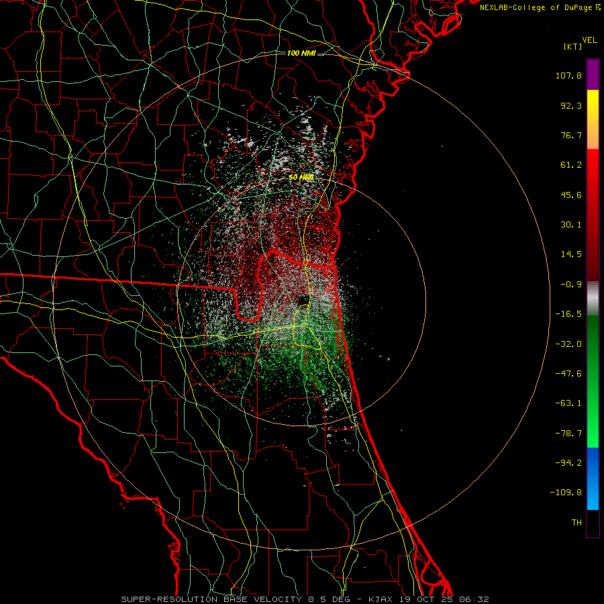Click the [KT] units label

(573, 46)
